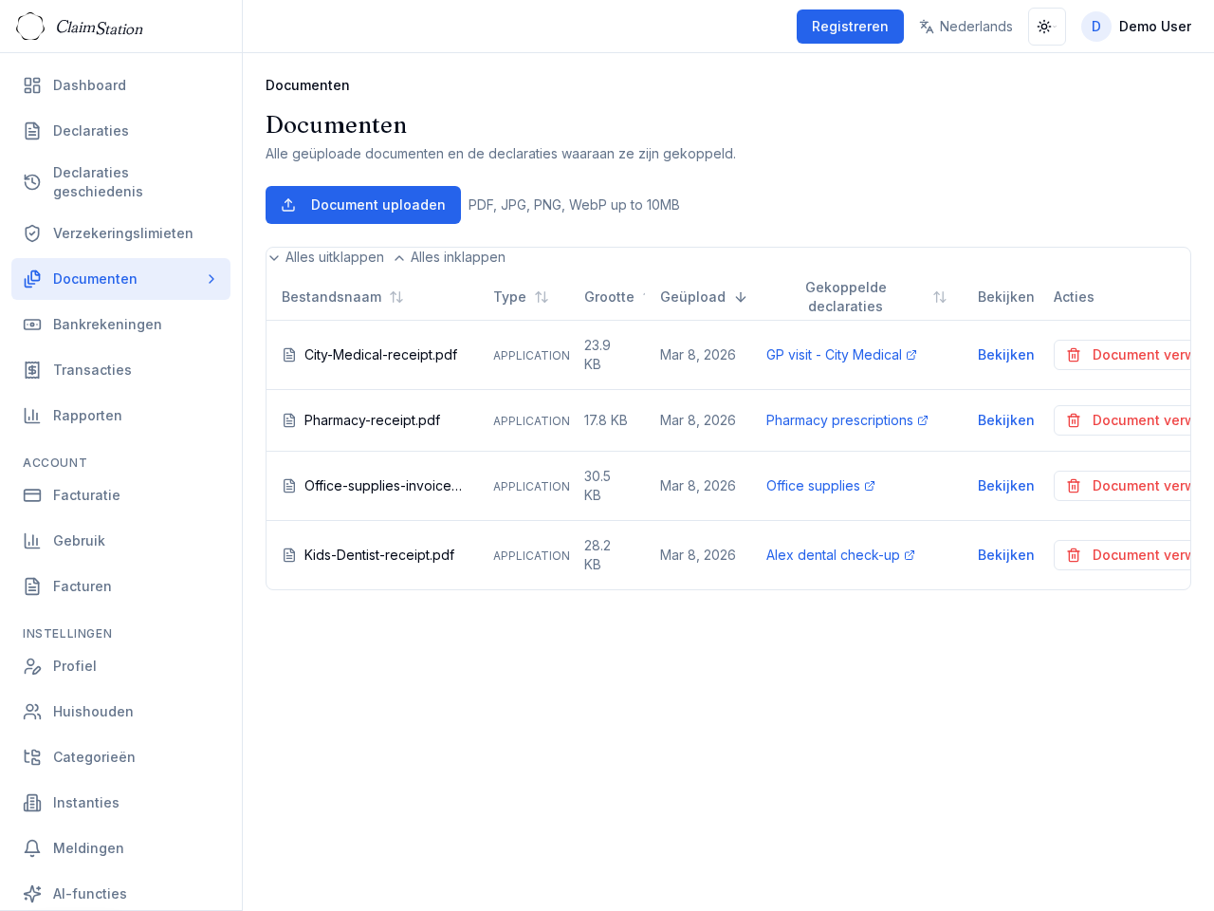The image size is (1214, 911).
Task: Sort by Gekoppelde declaraties column icon
Action: 939,297
